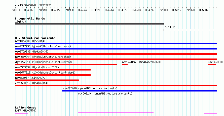Select the blue nsv1054600 variant bar
Screen dimensions: 224x116
pos(116,43)
